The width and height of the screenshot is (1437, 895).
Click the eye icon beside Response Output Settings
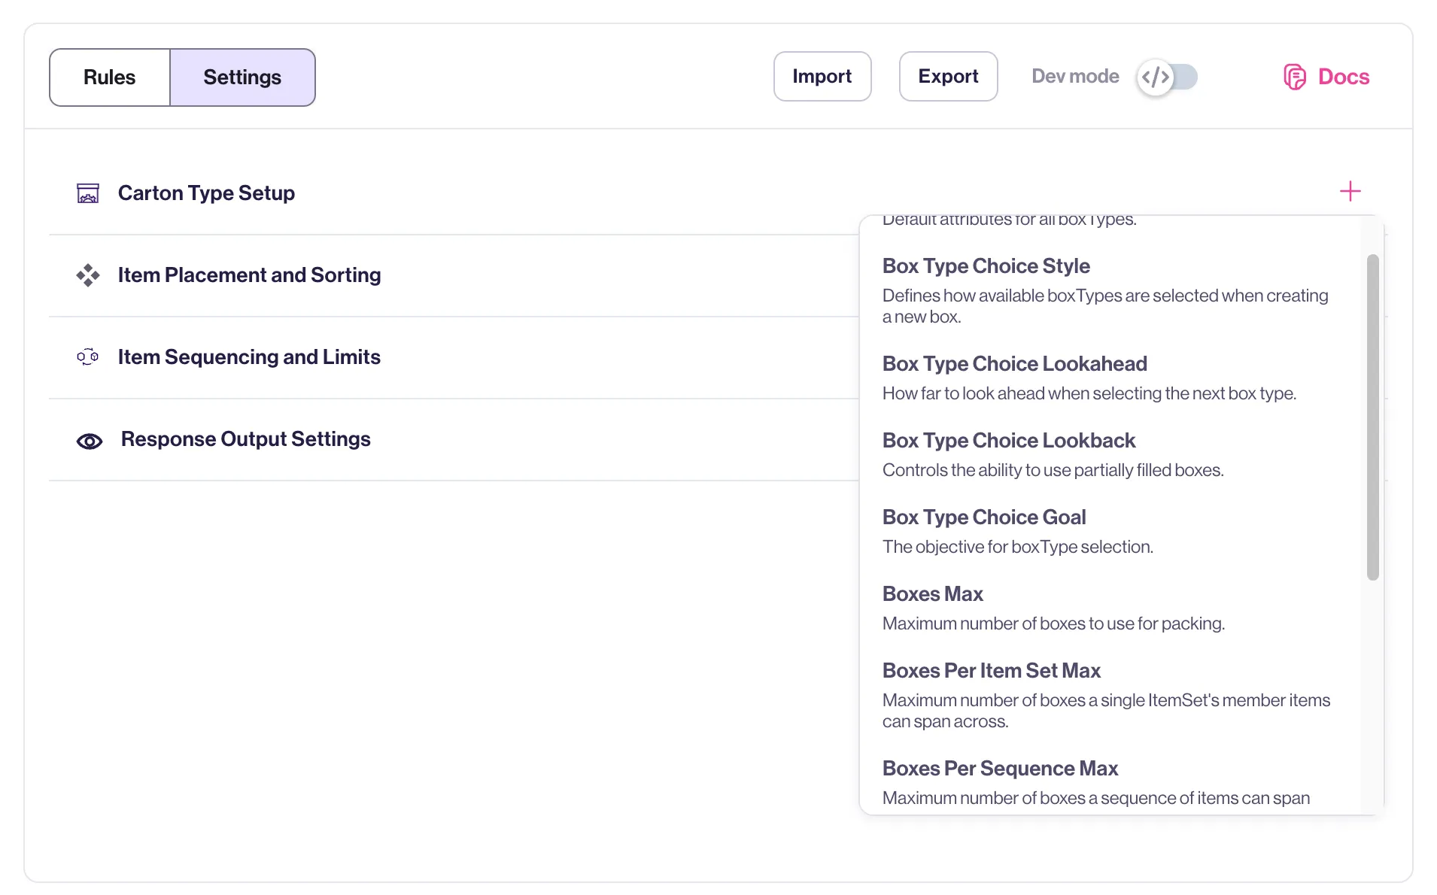click(x=90, y=441)
